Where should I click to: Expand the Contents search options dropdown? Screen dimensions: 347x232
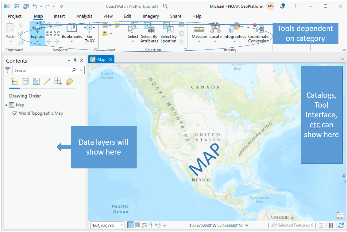tap(81, 70)
